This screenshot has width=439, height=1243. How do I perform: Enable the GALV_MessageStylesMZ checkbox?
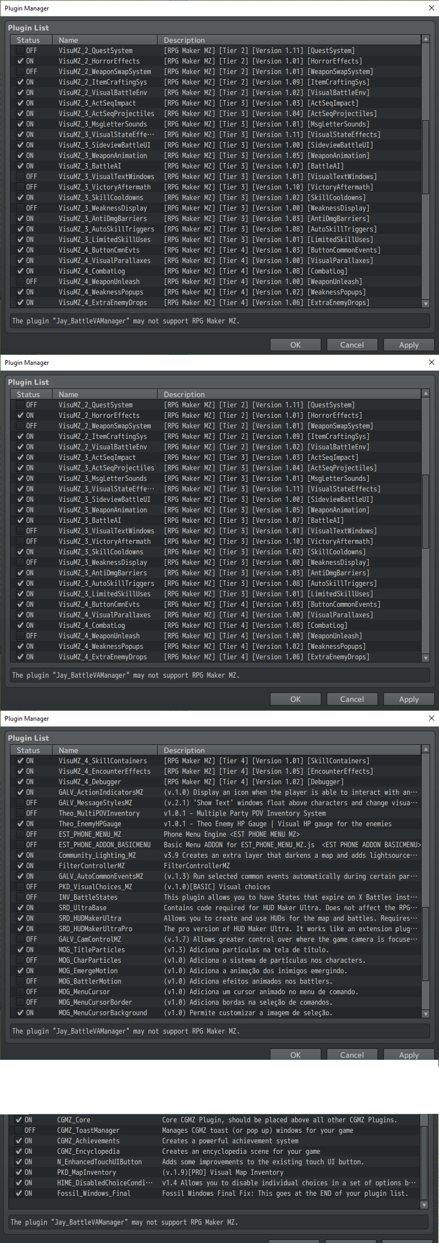[x=20, y=803]
